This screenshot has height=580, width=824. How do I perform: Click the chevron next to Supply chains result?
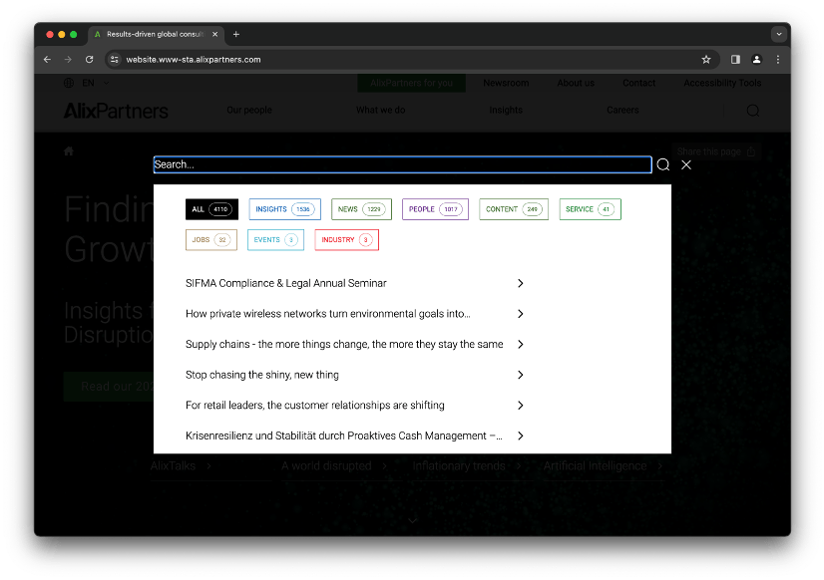[521, 345]
